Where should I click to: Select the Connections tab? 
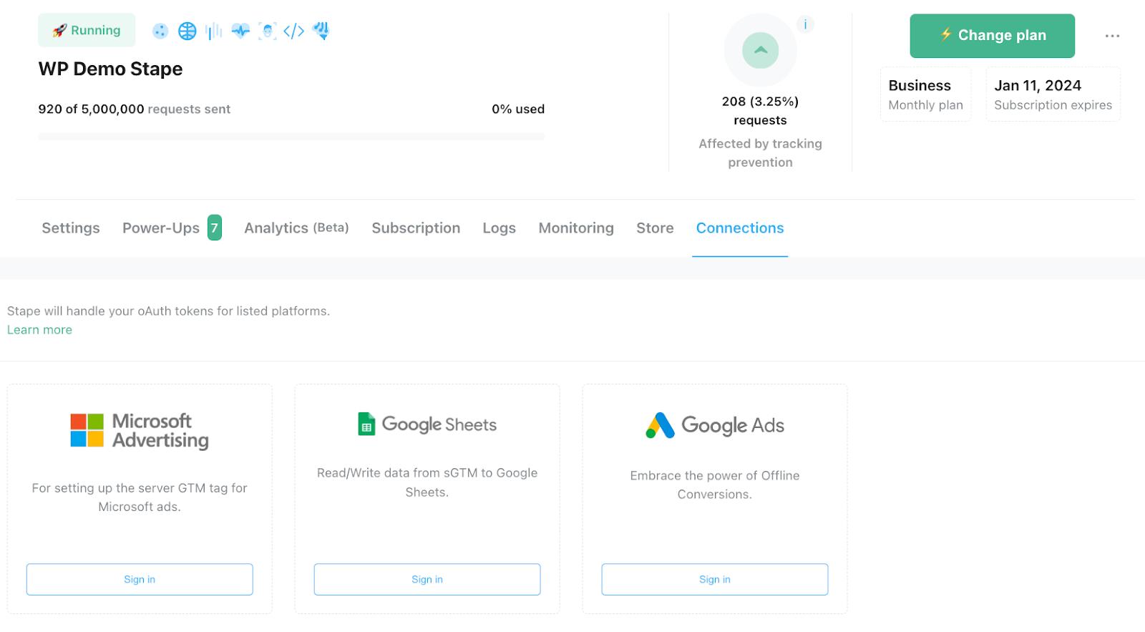740,228
